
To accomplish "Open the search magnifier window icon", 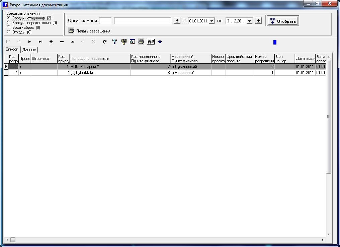I will tap(132, 42).
